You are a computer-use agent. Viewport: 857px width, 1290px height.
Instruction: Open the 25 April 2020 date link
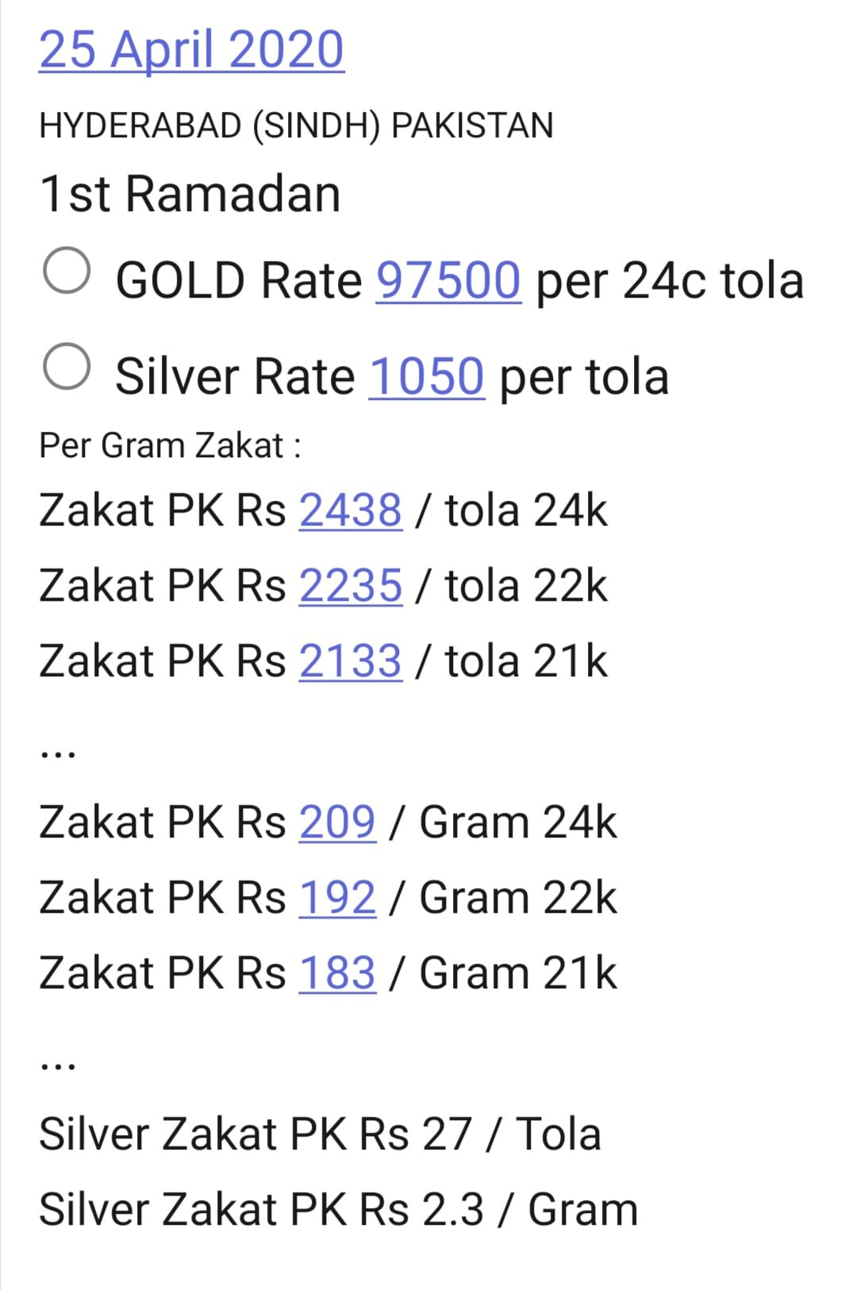click(x=191, y=49)
